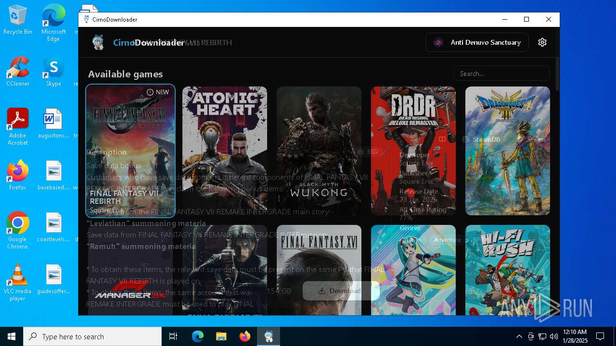
Task: Open the settings gear in CirnoDownloader
Action: [542, 42]
